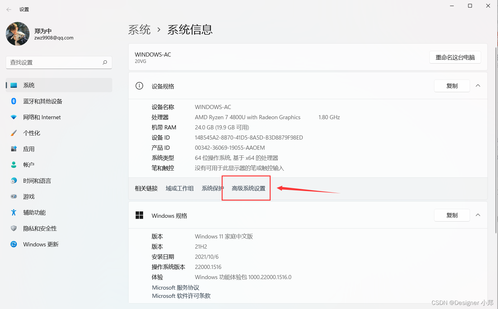Click 系统 breadcrumb in page title
The width and height of the screenshot is (498, 309).
point(139,30)
